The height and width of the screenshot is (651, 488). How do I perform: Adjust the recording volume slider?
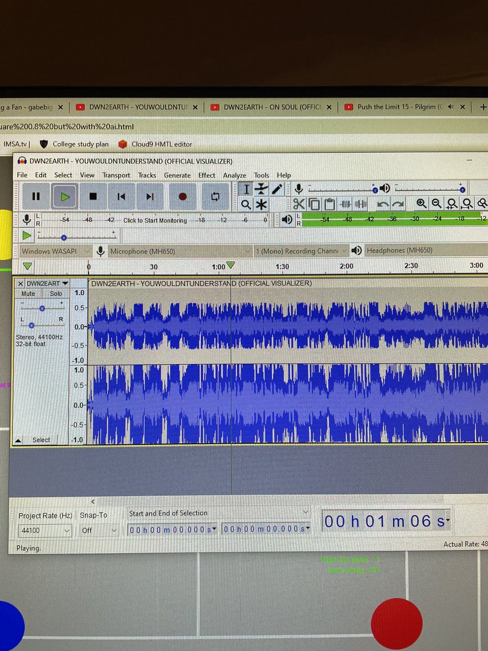click(x=343, y=189)
